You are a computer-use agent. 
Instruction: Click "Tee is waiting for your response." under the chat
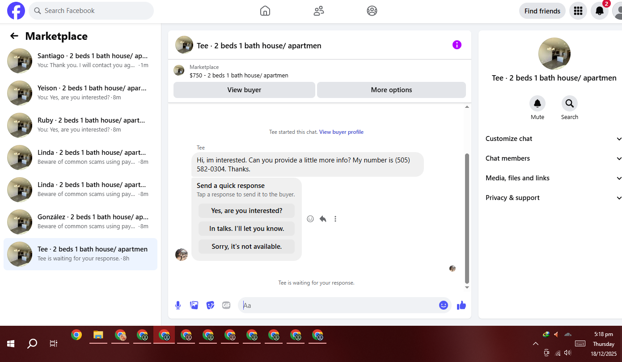(316, 283)
